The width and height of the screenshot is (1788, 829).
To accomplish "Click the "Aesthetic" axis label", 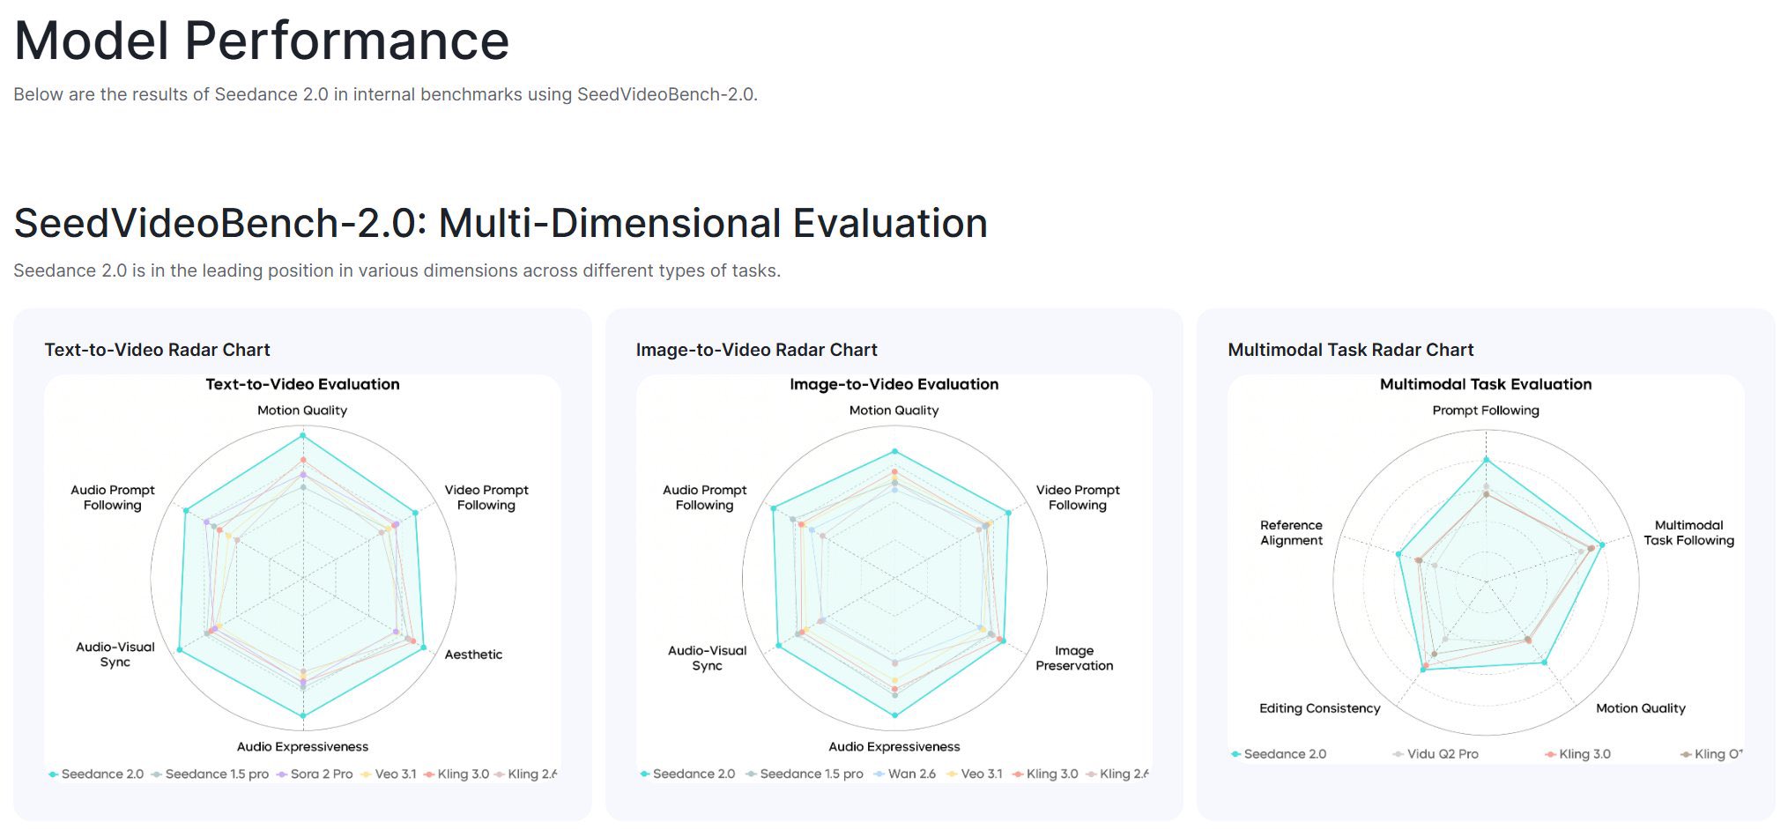I will [473, 655].
